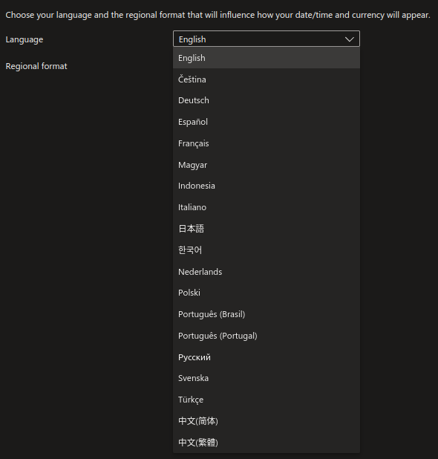Select Magyar language option
438x459 pixels.
tap(267, 165)
